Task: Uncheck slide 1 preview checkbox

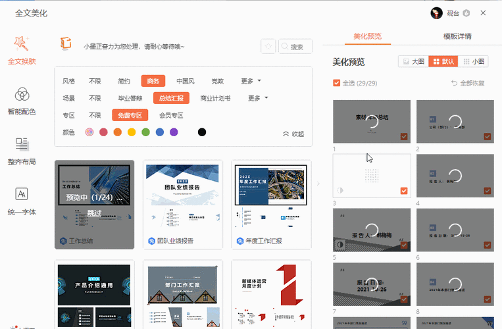Action: click(x=404, y=137)
